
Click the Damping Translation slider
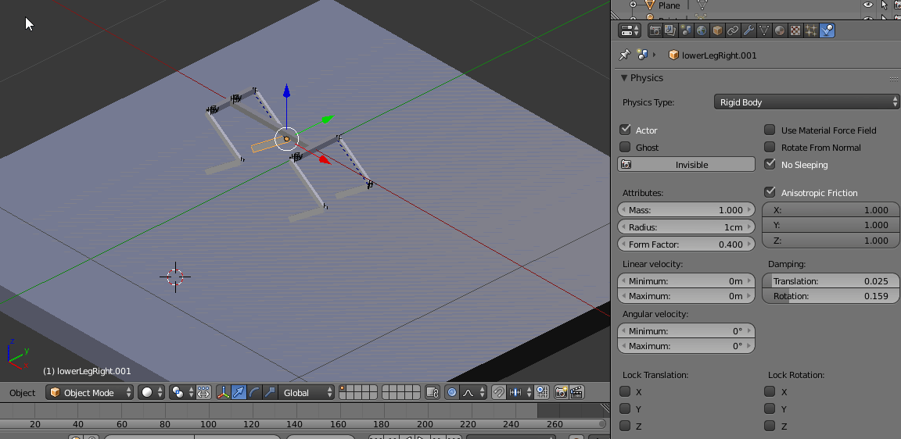click(831, 281)
